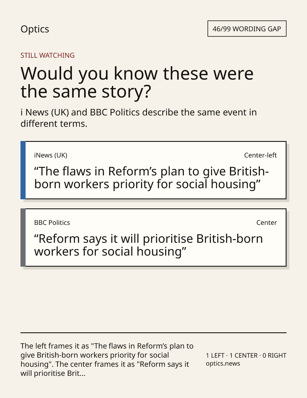Click the Center bias label
Screen dimensions: 307x398
click(267, 223)
